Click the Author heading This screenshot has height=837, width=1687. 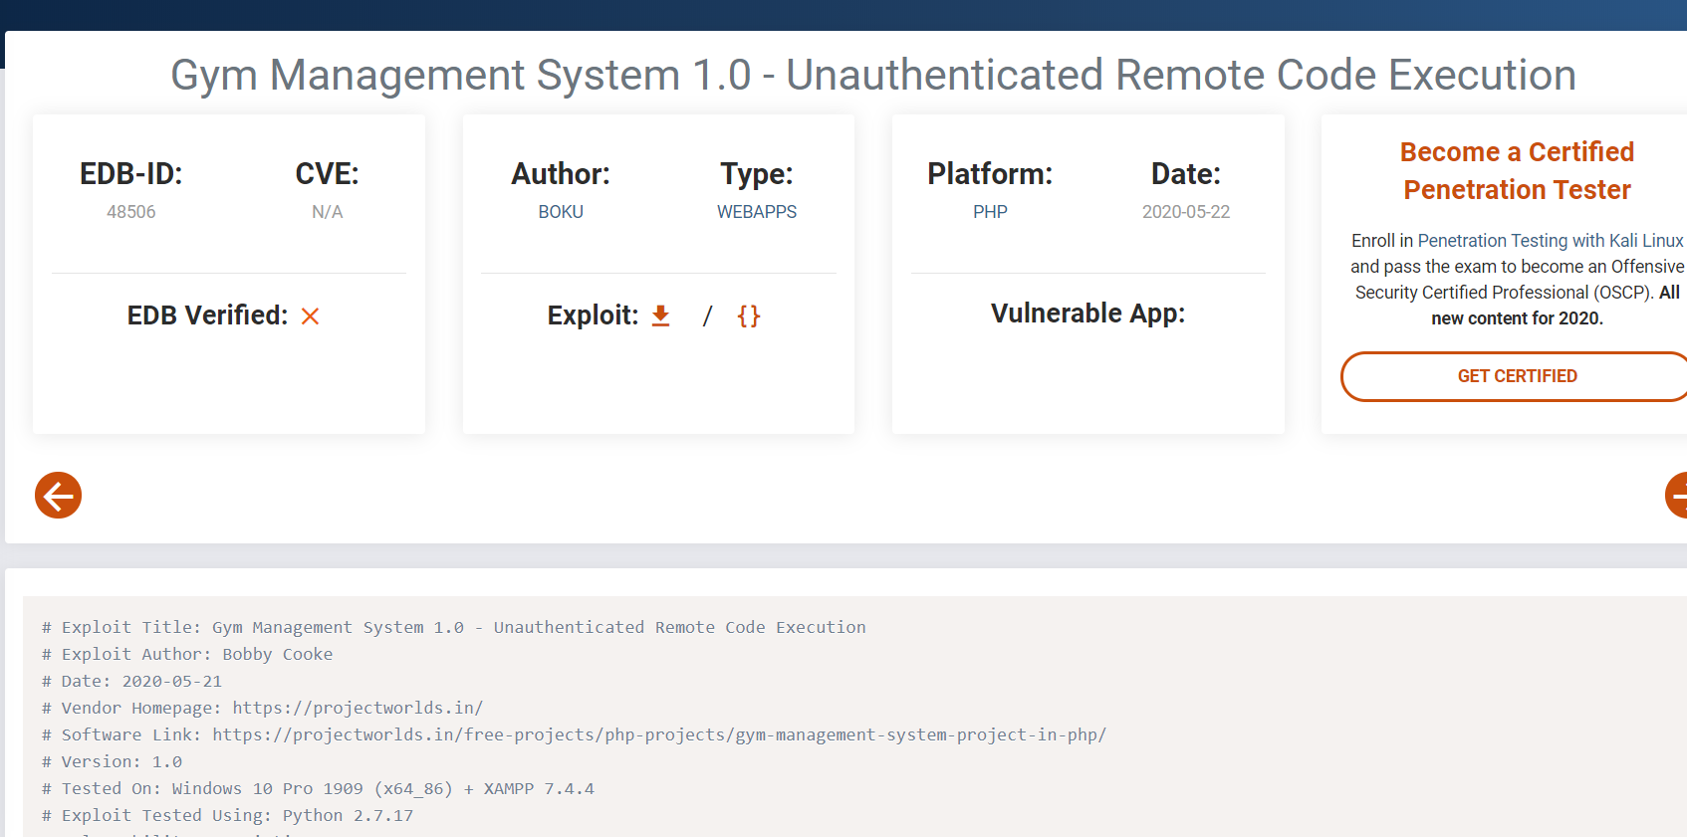(561, 174)
